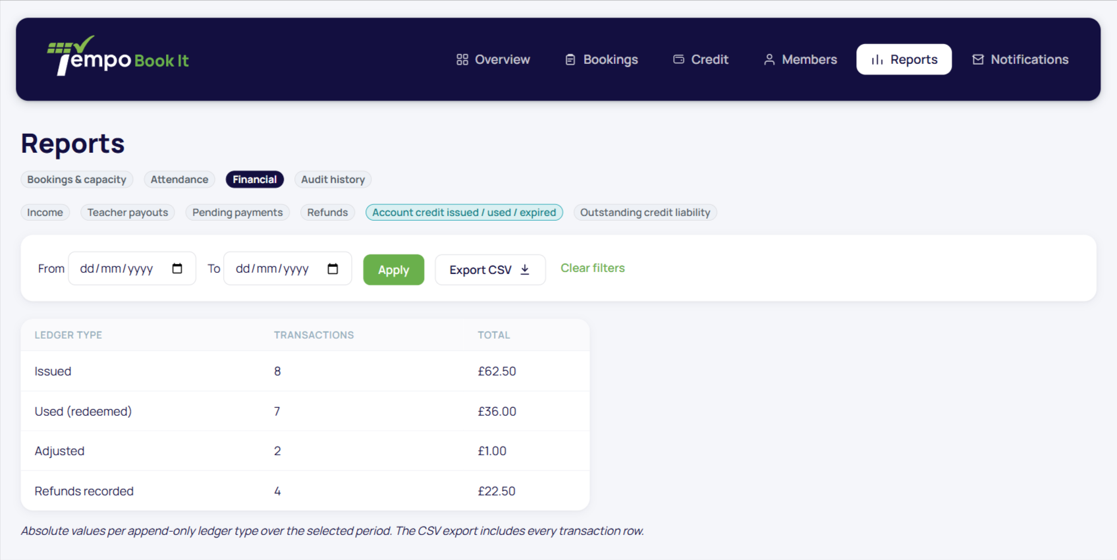This screenshot has height=560, width=1117.
Task: Switch to Bookings & capacity reports
Action: [x=76, y=179]
